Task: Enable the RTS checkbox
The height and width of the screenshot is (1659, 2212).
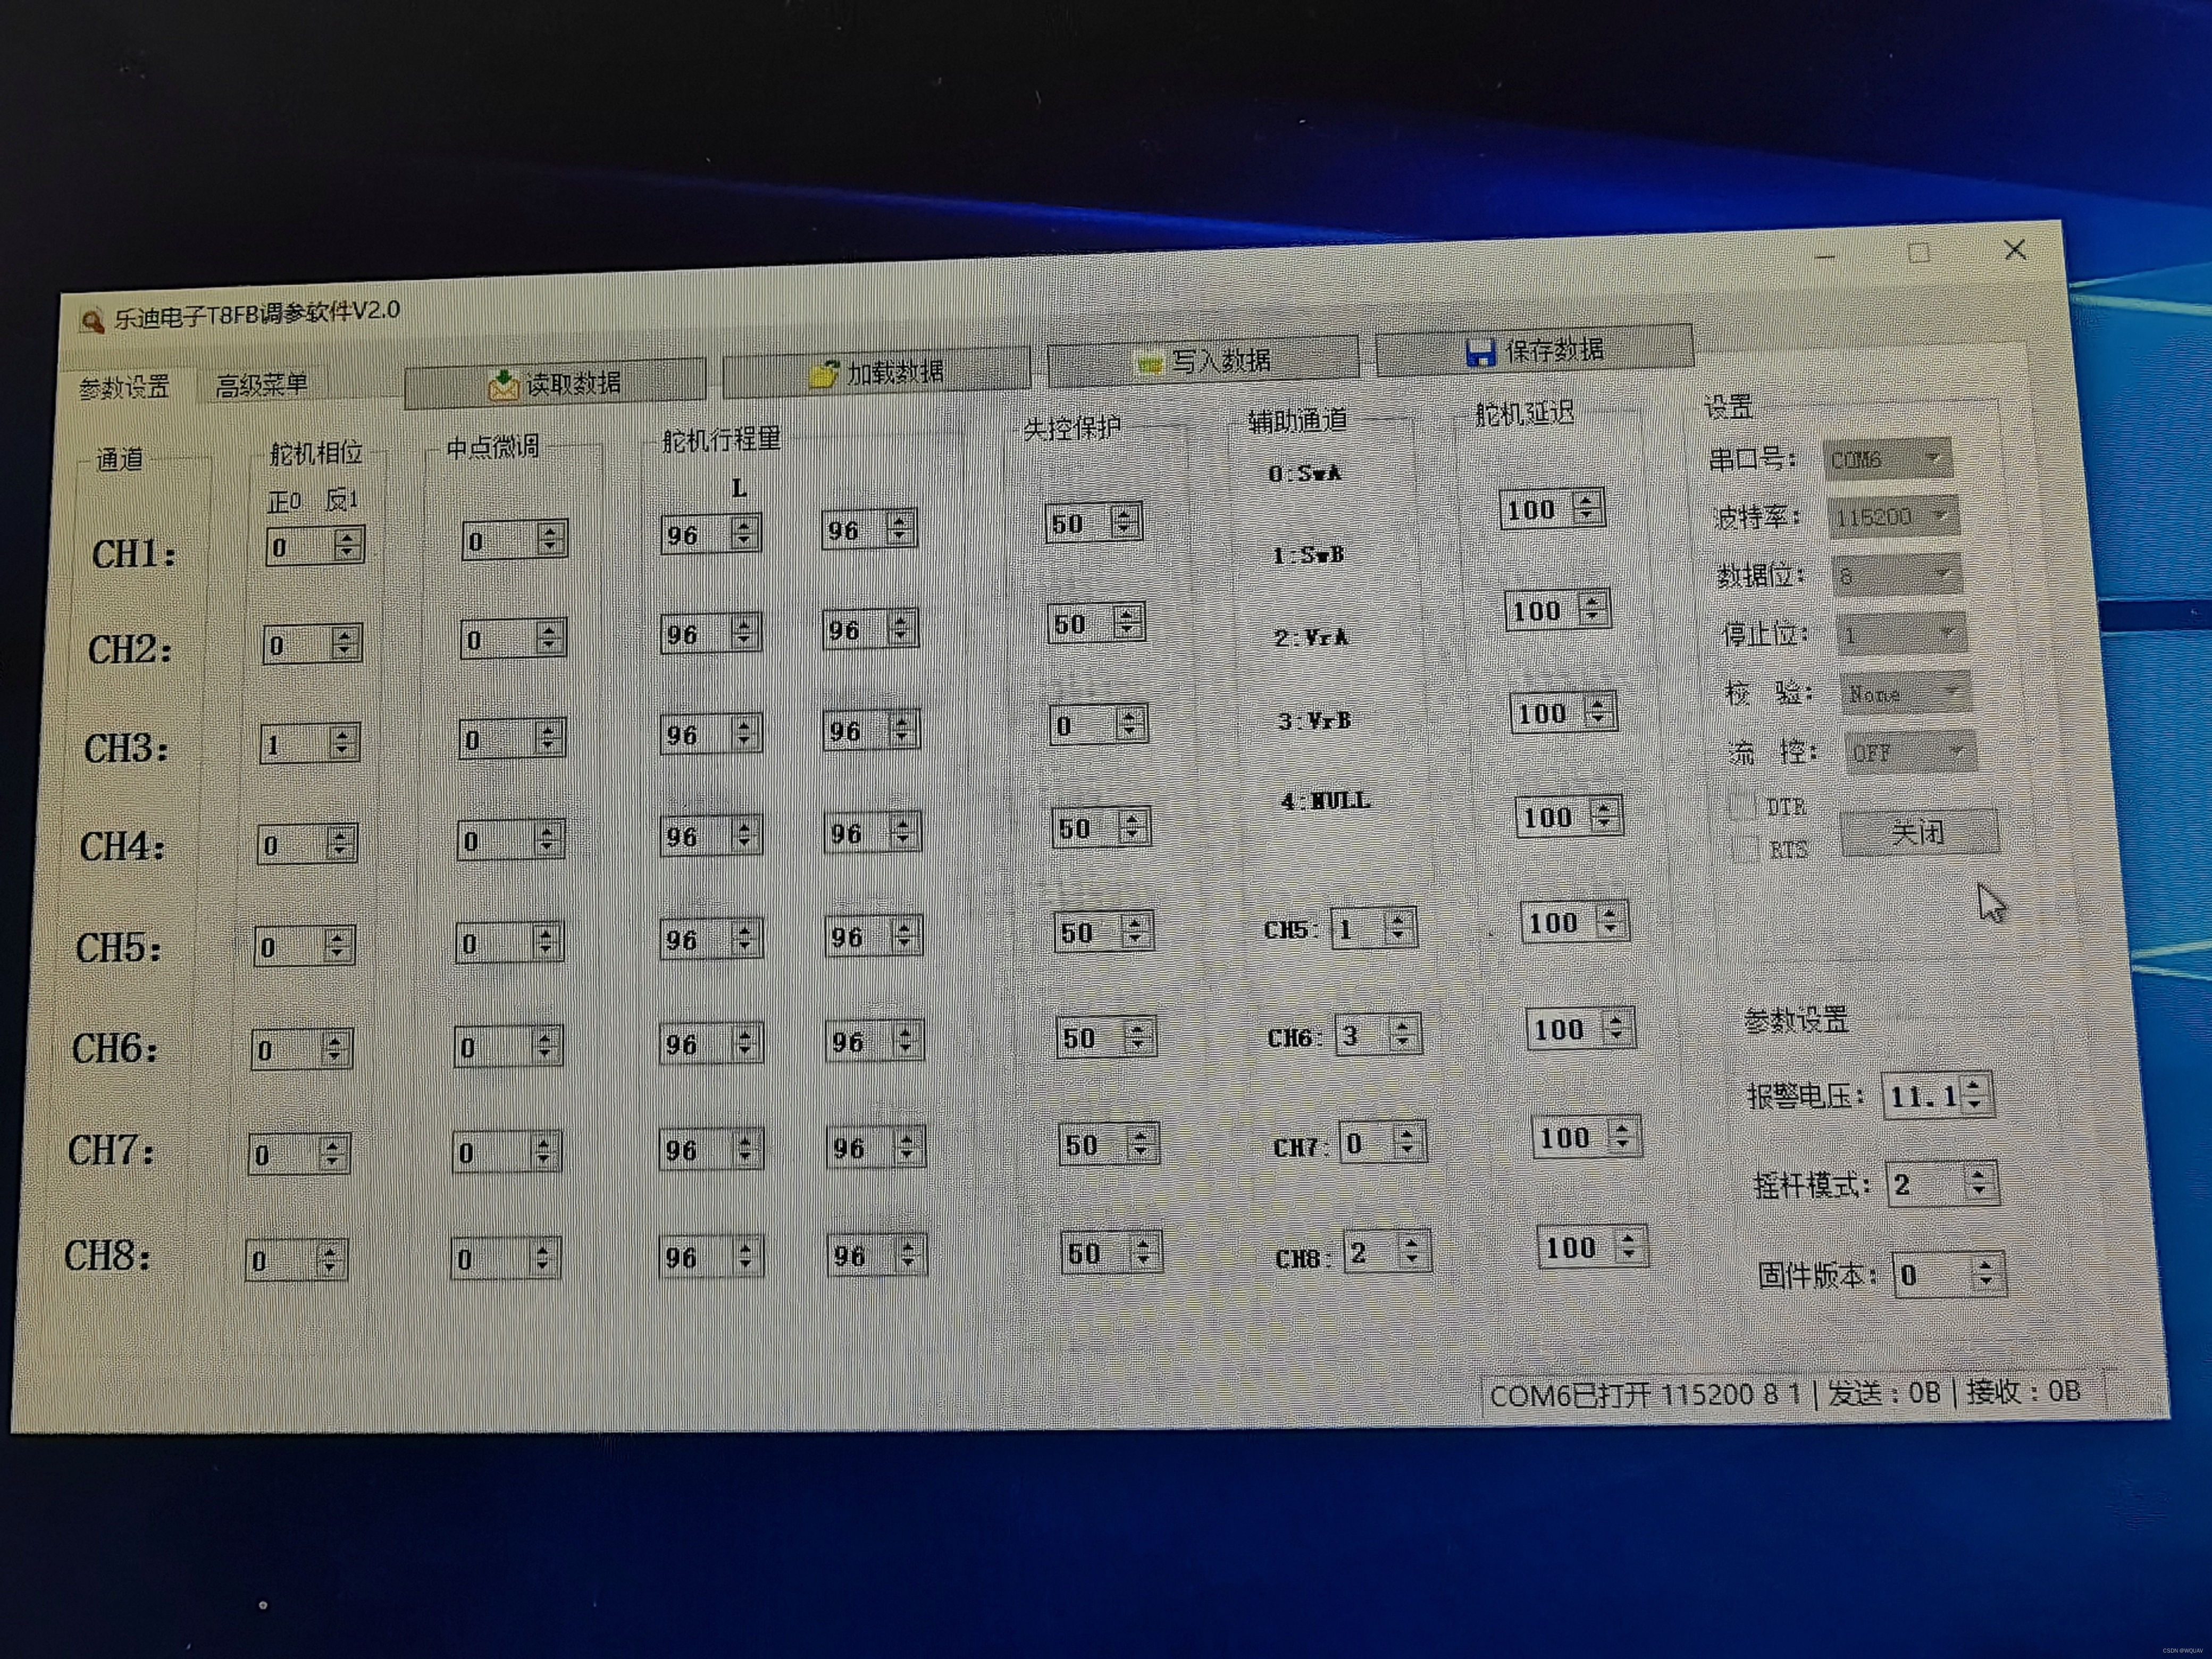Action: [1746, 849]
